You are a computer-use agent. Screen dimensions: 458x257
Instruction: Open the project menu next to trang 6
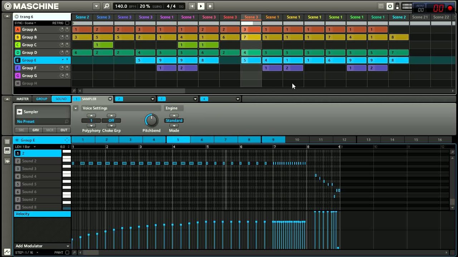click(16, 17)
